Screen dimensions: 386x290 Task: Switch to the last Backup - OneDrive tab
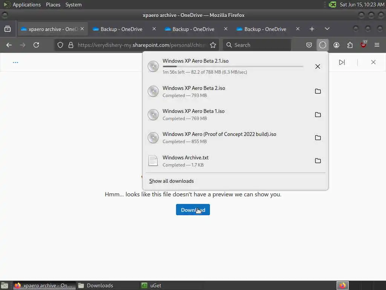[265, 29]
